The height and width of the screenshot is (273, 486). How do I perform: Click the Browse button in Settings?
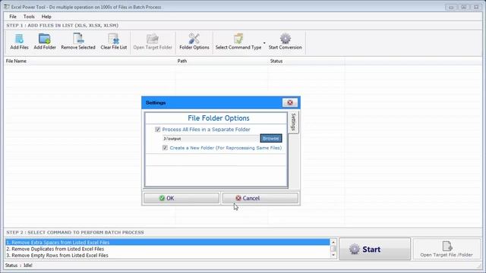coord(271,138)
